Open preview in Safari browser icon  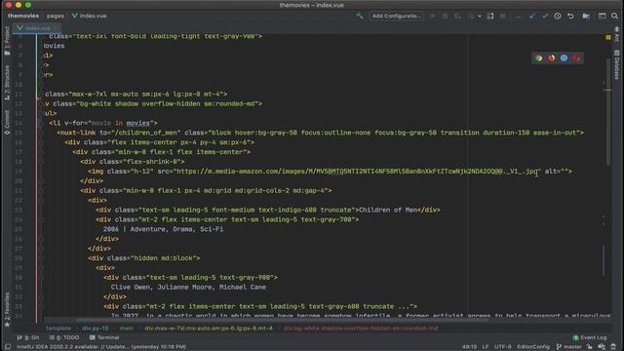click(564, 58)
